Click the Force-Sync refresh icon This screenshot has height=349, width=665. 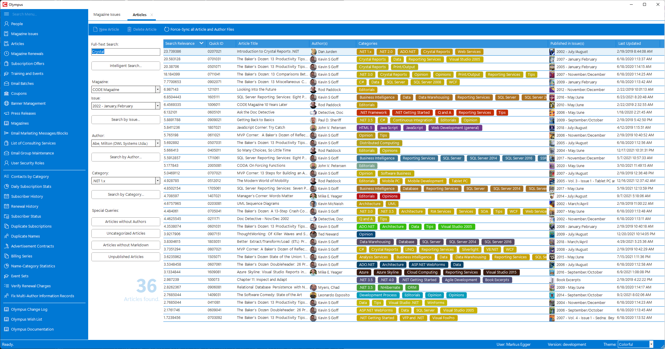click(167, 30)
